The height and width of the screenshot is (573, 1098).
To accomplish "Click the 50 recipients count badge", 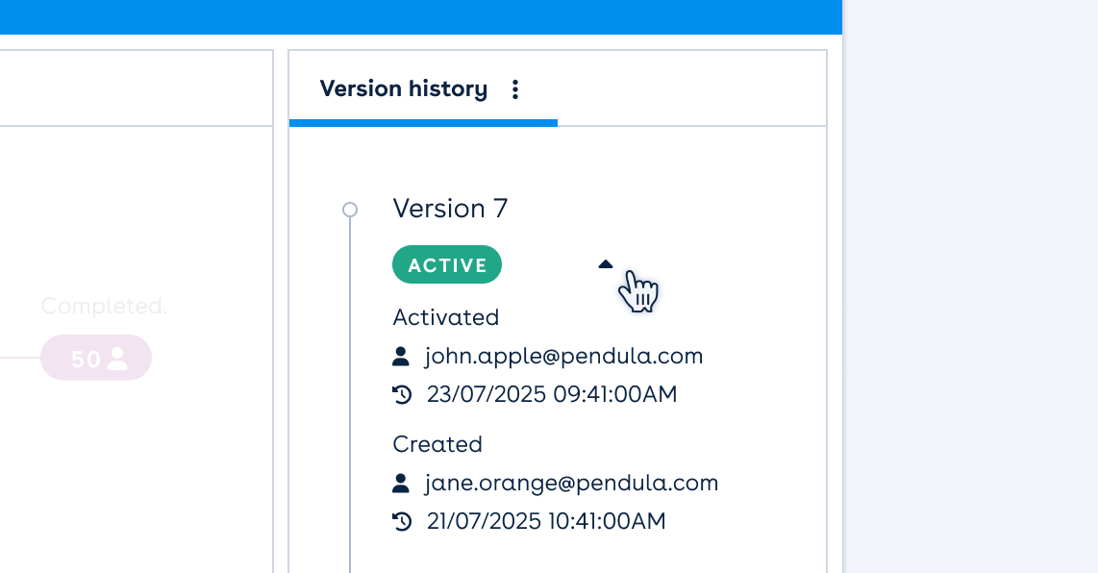I will (96, 359).
